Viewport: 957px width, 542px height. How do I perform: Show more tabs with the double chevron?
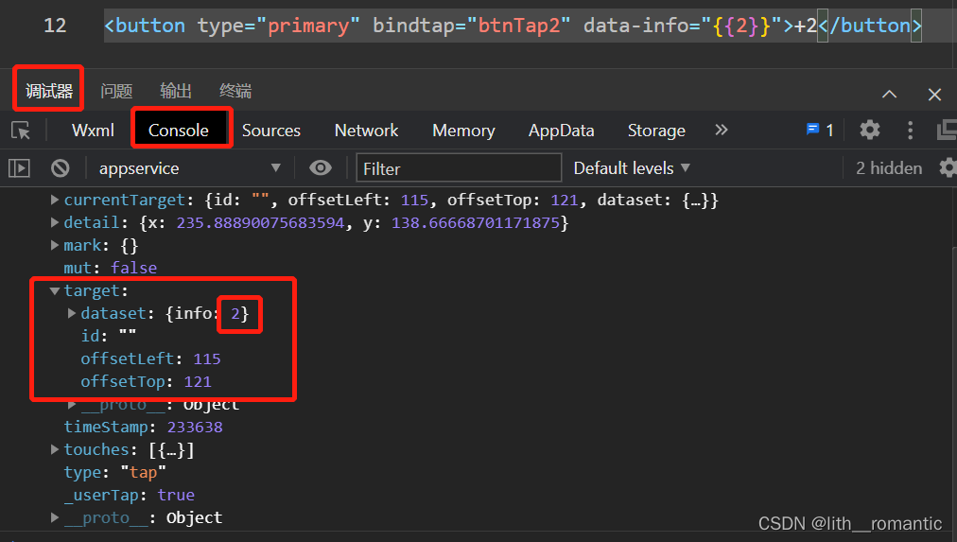pos(722,130)
